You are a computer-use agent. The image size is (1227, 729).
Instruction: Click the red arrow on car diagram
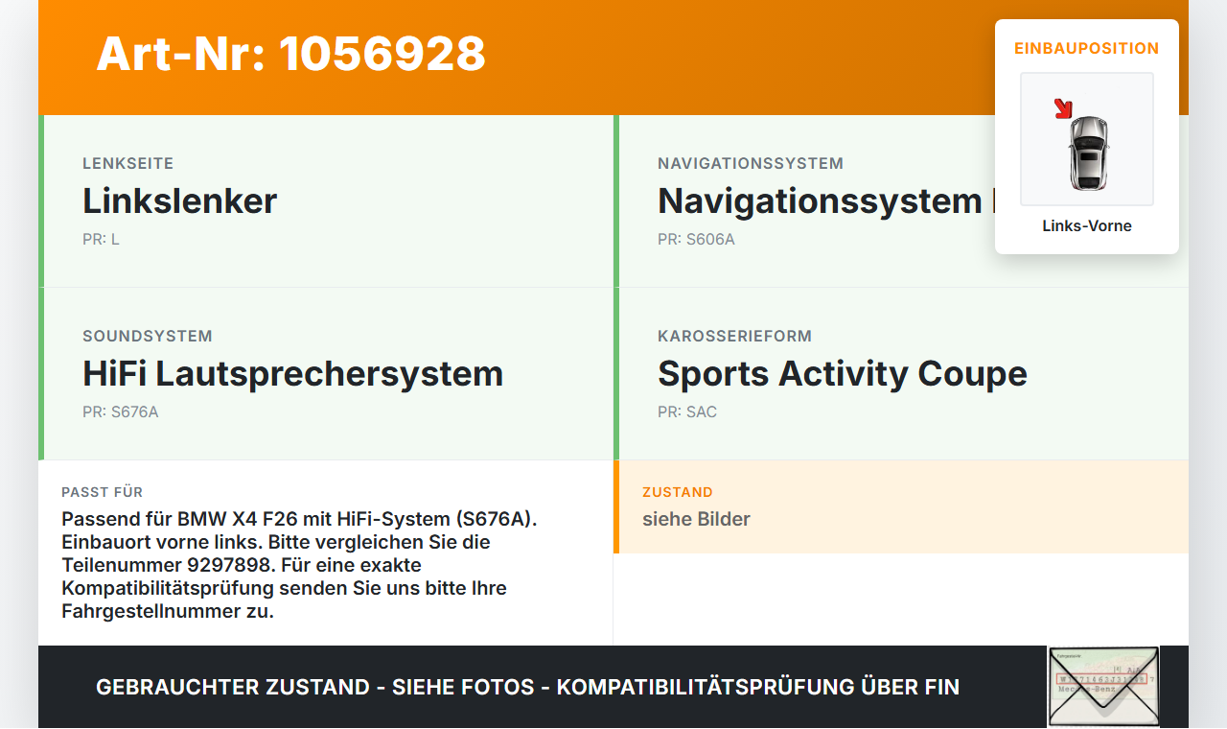point(1063,108)
